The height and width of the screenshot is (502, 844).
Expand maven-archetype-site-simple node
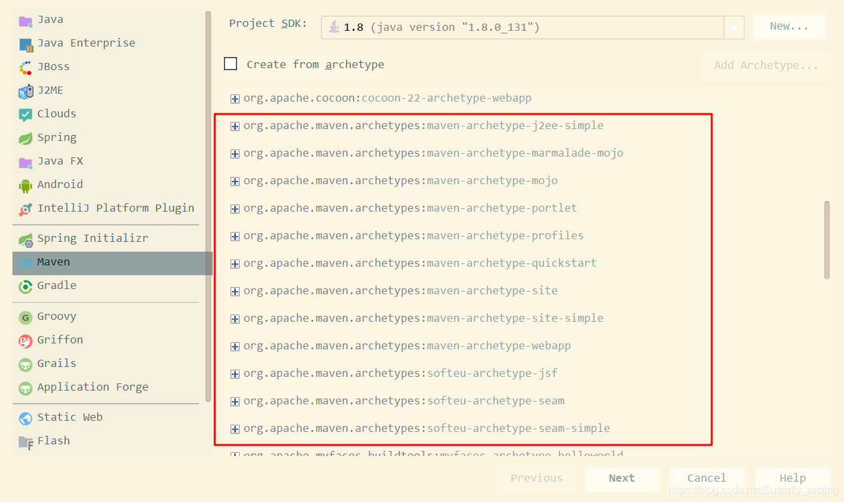(235, 319)
